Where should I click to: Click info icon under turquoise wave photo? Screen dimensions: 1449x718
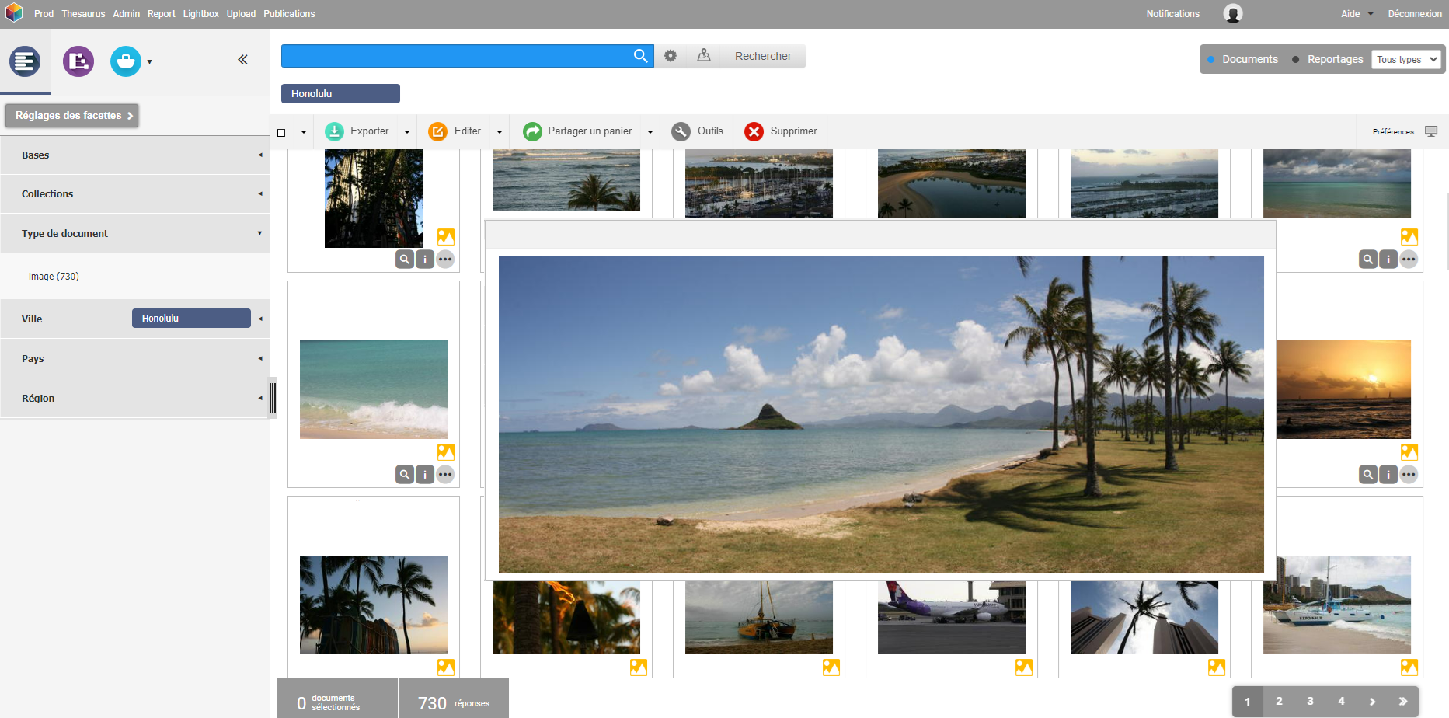pyautogui.click(x=425, y=475)
